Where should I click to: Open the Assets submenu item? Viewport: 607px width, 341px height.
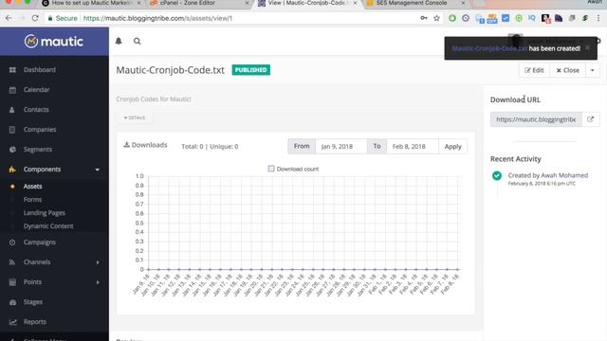coord(32,187)
